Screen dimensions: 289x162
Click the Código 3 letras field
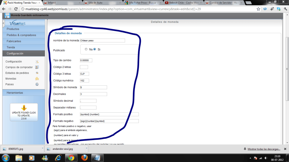tap(85, 74)
